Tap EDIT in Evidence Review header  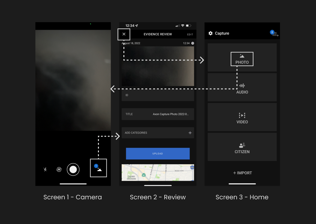tap(190, 34)
